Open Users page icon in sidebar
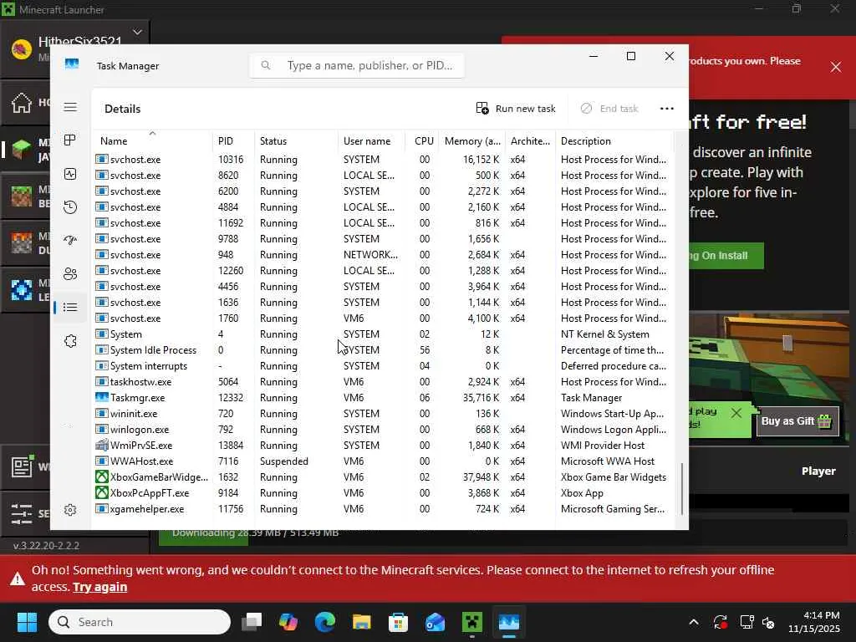 point(70,274)
